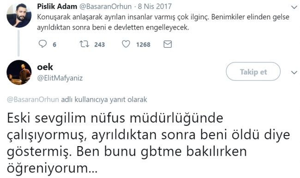Click the reply text starting with Eski sevgilim
The width and height of the screenshot is (300, 178).
pyautogui.click(x=149, y=143)
